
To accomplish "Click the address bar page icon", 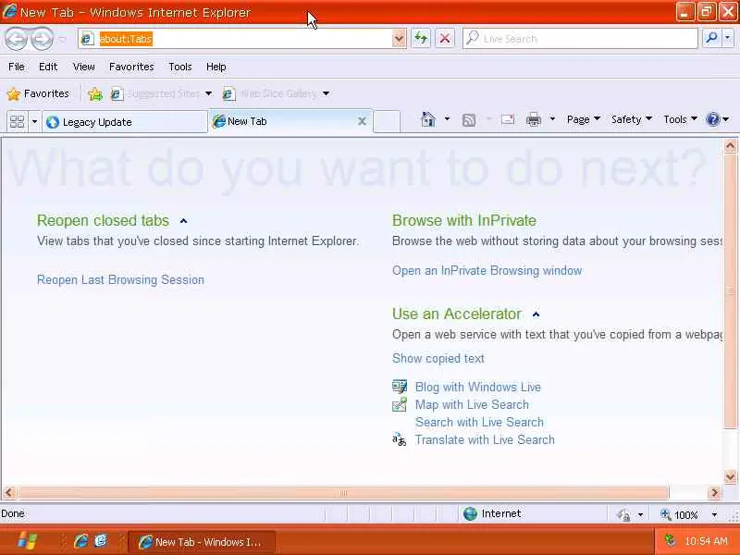I will click(87, 39).
